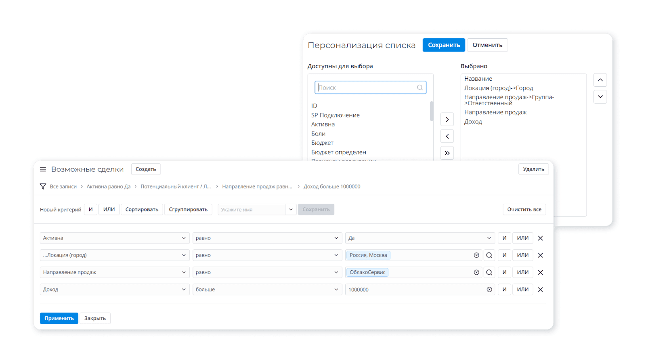
Task: Click the available fields list scrollbar
Action: point(432,111)
